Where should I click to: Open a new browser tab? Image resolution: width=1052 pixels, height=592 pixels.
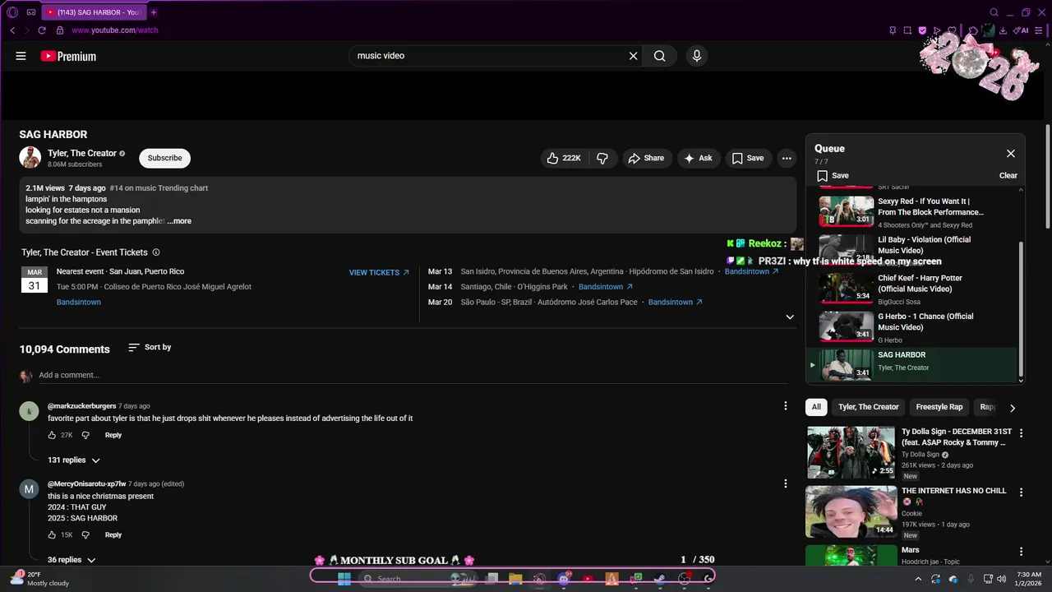point(154,12)
